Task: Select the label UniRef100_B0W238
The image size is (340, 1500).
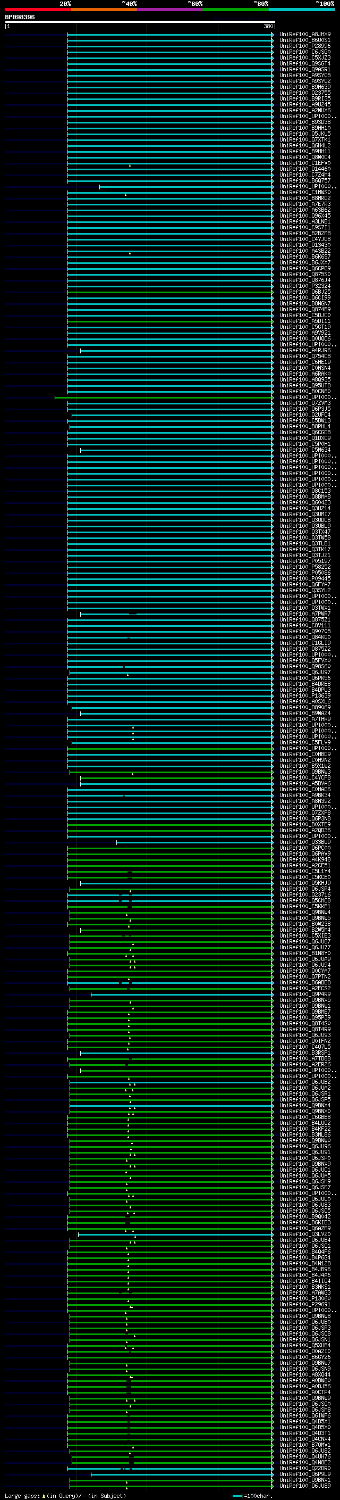Action: pyautogui.click(x=305, y=924)
